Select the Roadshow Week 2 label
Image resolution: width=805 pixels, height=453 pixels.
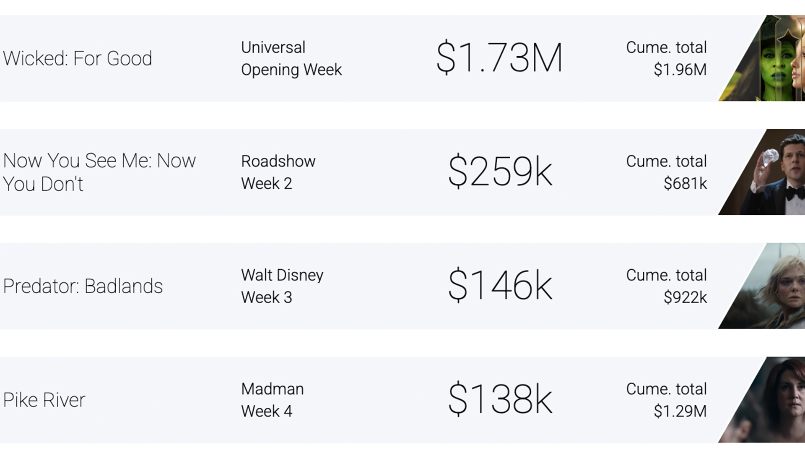pyautogui.click(x=278, y=172)
